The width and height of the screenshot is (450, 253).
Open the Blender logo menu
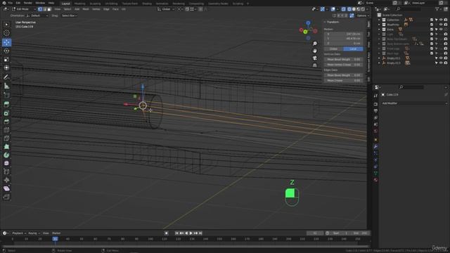[x=4, y=3]
